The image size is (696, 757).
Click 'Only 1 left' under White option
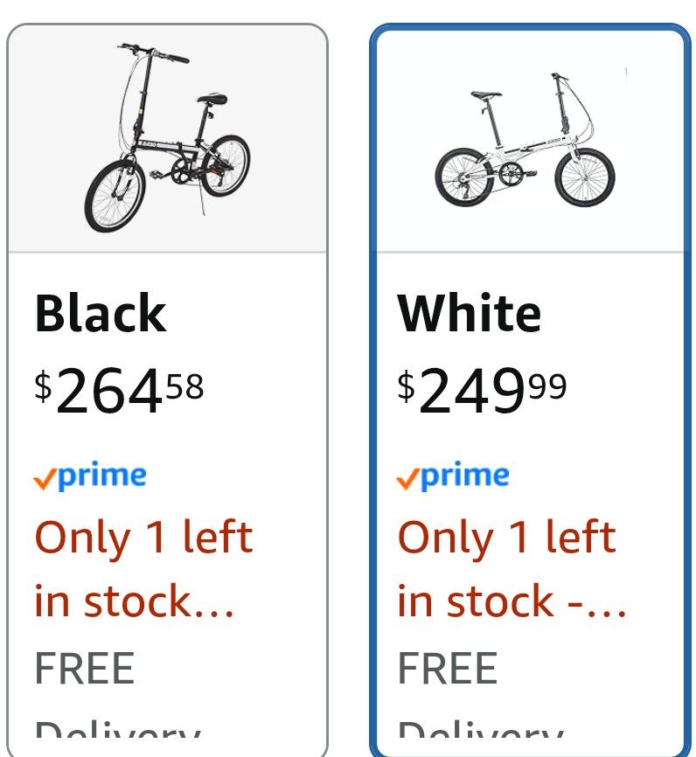[506, 537]
